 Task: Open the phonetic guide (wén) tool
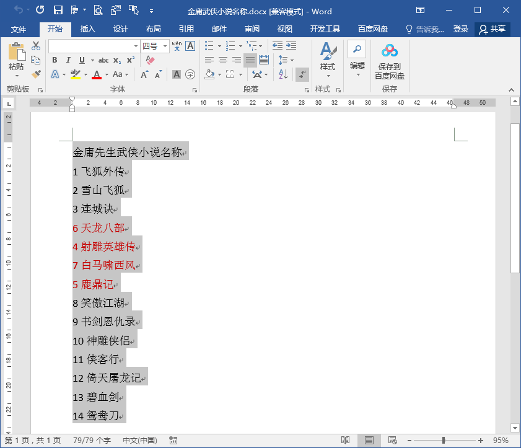[x=177, y=45]
